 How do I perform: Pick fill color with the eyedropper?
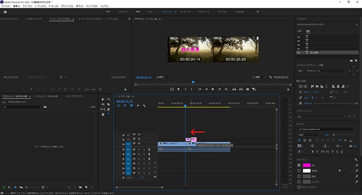(x=357, y=165)
